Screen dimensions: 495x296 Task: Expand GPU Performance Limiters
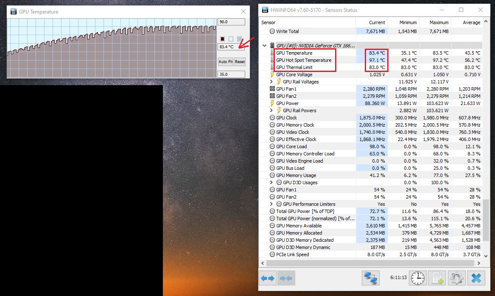point(271,204)
